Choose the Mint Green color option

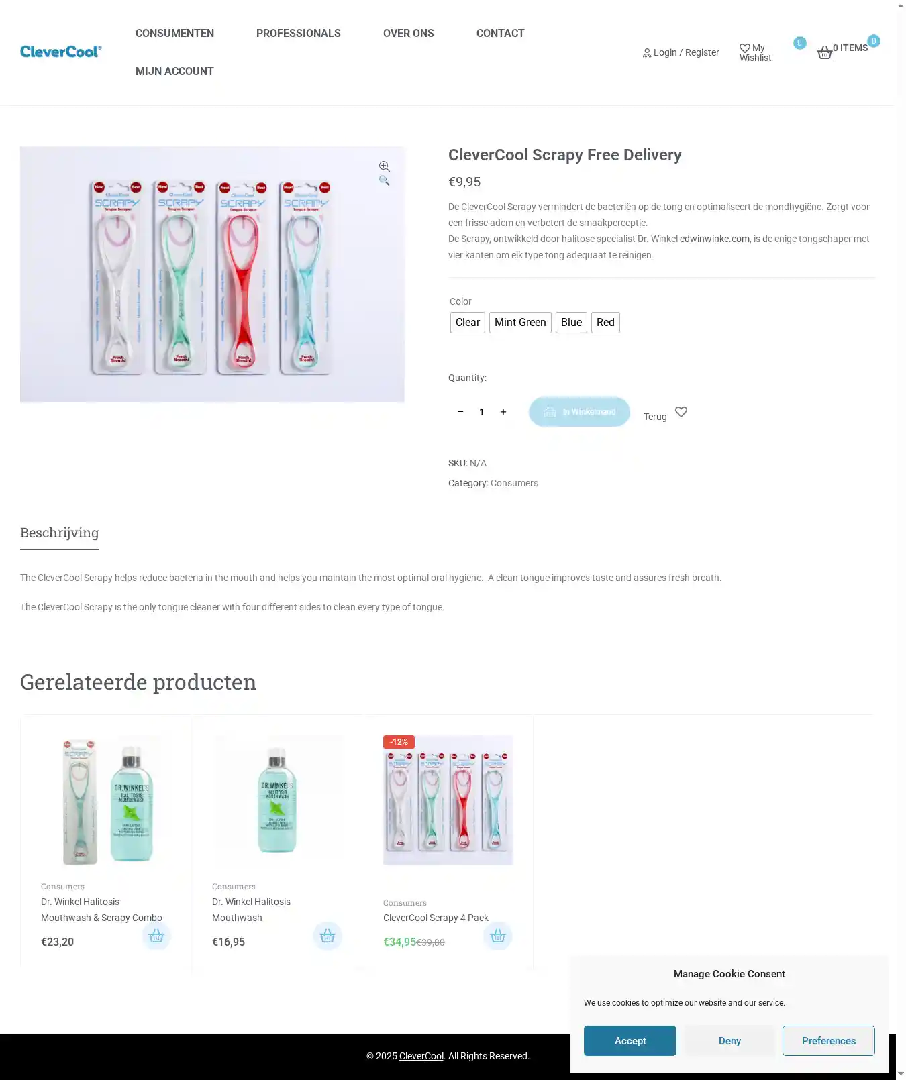pyautogui.click(x=520, y=323)
